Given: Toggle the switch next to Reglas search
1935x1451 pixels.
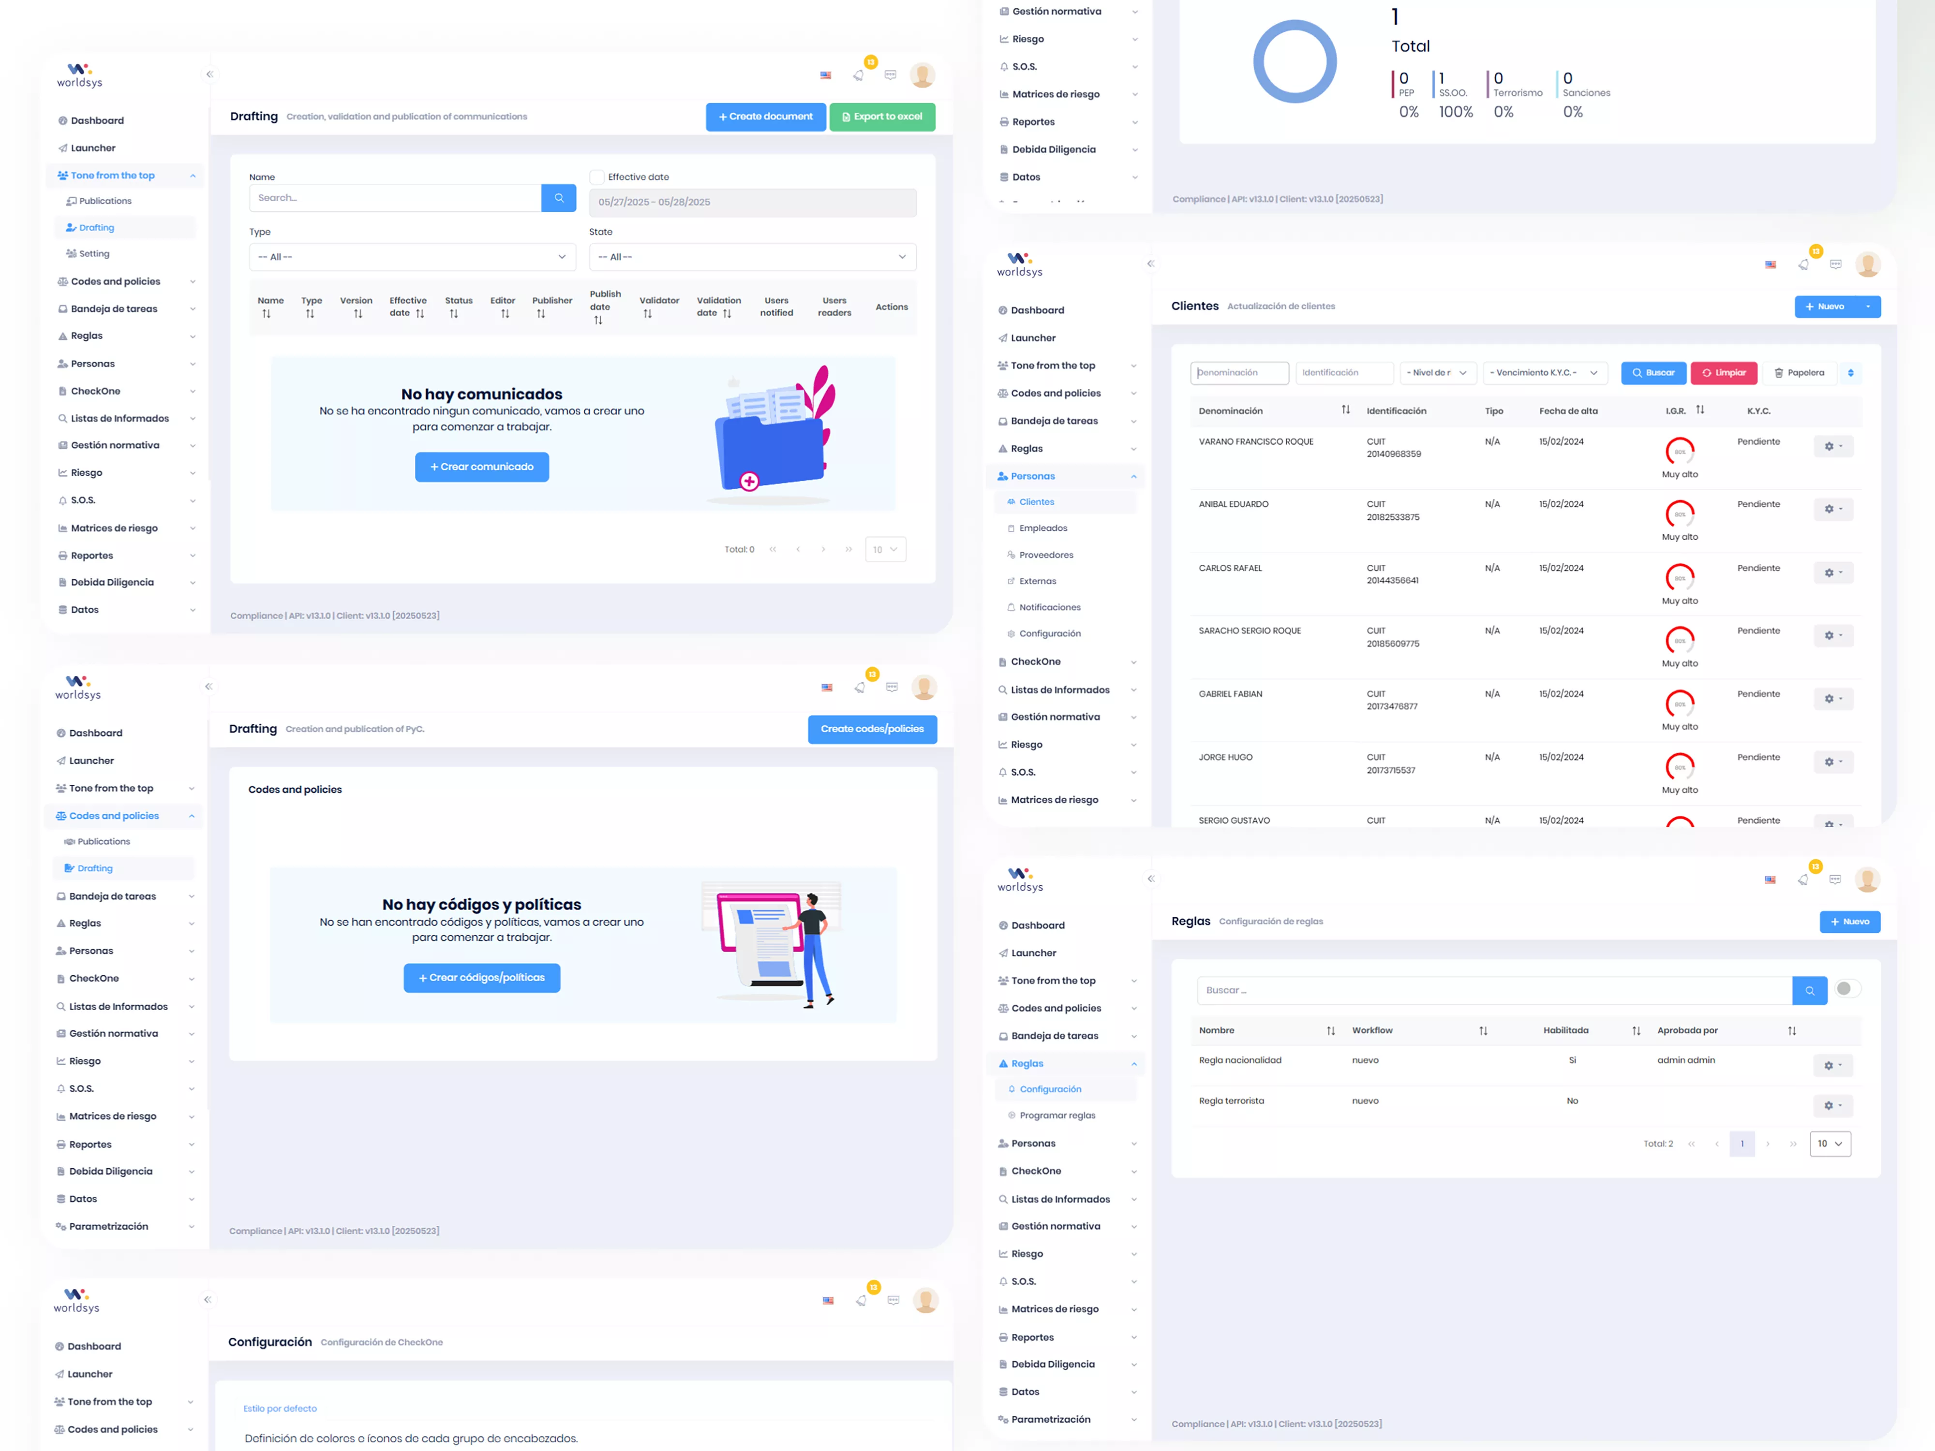Looking at the screenshot, I should click(1846, 989).
